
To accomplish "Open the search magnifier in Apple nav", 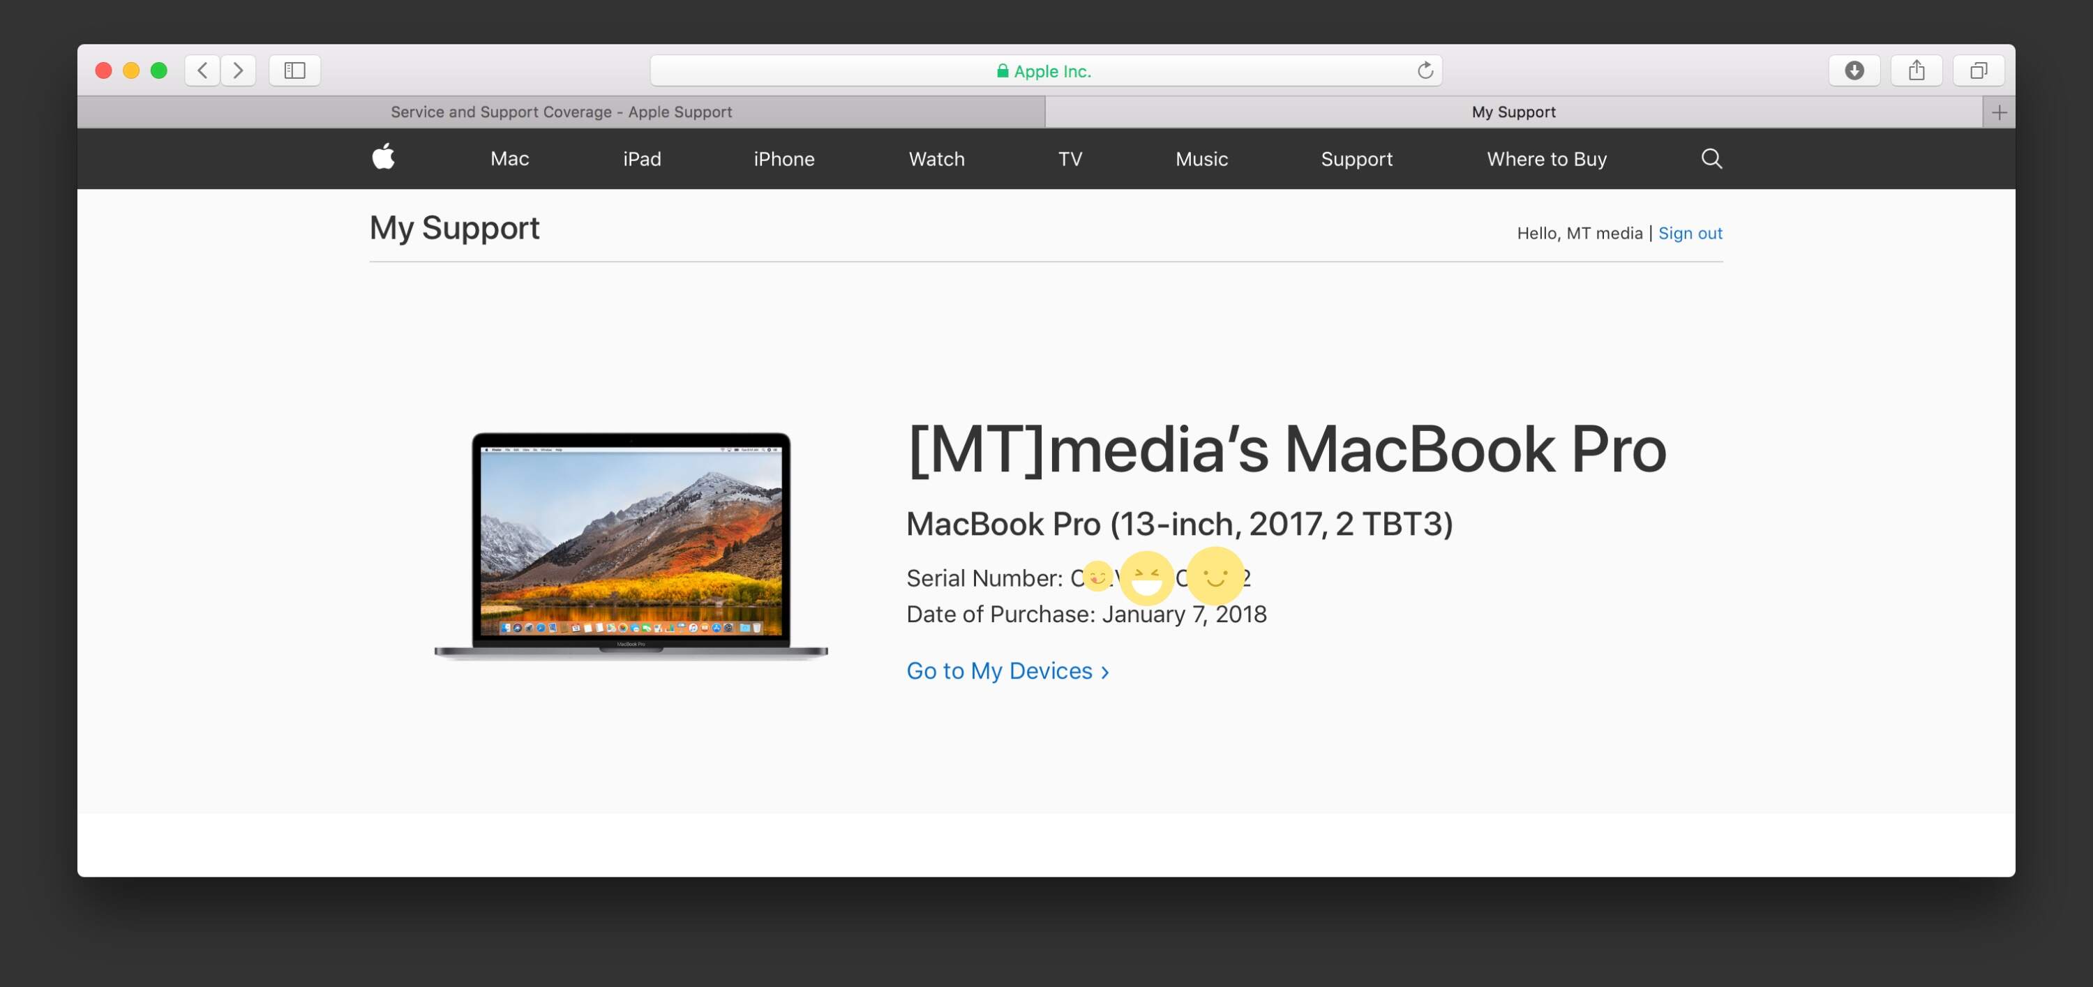I will (1711, 158).
